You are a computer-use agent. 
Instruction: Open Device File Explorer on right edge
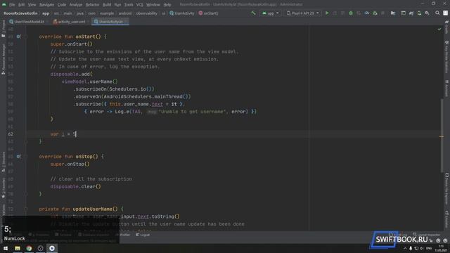(446, 188)
